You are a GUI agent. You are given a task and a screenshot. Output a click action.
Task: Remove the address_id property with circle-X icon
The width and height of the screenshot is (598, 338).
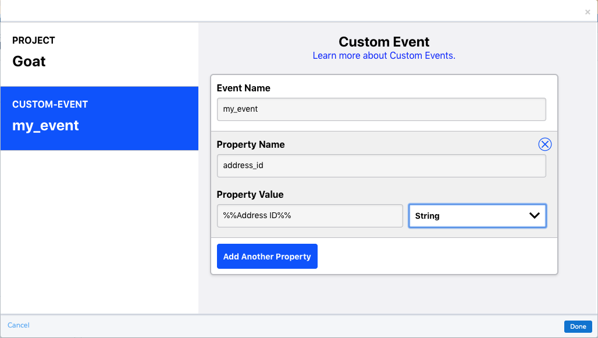coord(544,144)
